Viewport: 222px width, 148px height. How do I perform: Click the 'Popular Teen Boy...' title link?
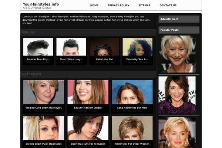pyautogui.click(x=38, y=59)
